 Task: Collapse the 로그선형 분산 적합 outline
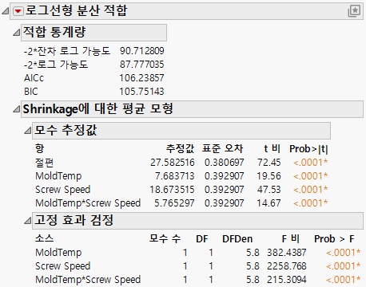click(6, 11)
